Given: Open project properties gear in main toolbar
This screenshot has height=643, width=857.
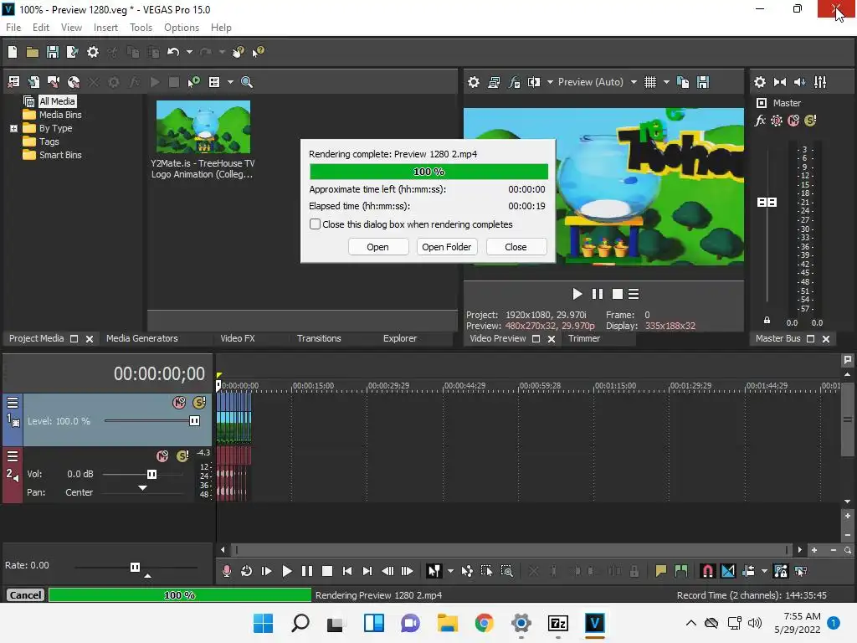Looking at the screenshot, I should pyautogui.click(x=93, y=52).
